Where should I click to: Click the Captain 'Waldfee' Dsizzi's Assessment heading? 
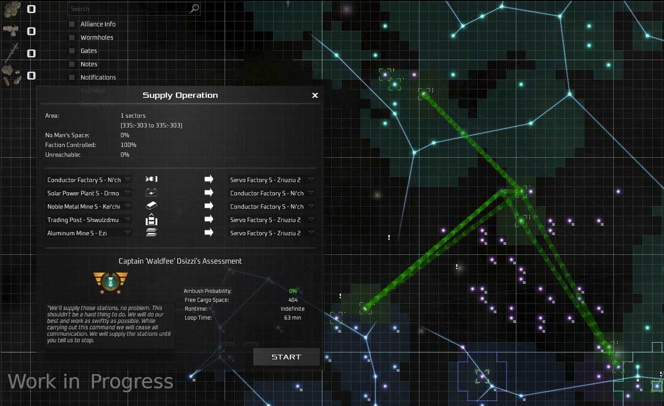pyautogui.click(x=180, y=261)
